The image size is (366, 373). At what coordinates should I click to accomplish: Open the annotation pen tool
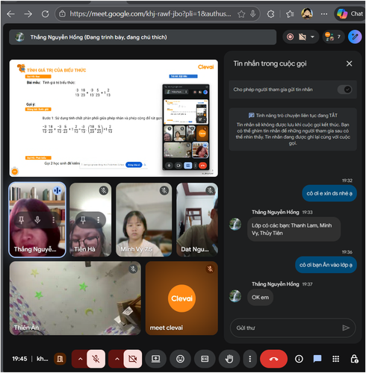(x=355, y=37)
